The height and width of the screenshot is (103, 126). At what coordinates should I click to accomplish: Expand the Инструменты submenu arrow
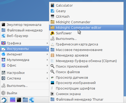[47, 49]
